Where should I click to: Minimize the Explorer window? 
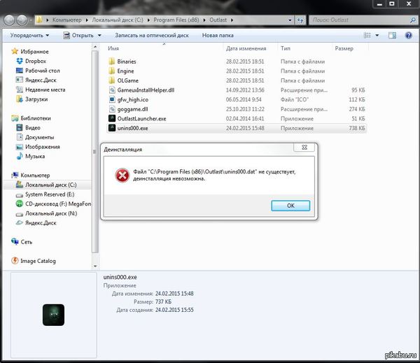point(379,3)
